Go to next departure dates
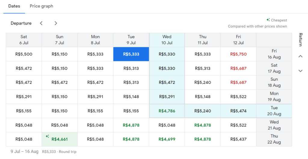The height and width of the screenshot is (159, 308). (56, 23)
